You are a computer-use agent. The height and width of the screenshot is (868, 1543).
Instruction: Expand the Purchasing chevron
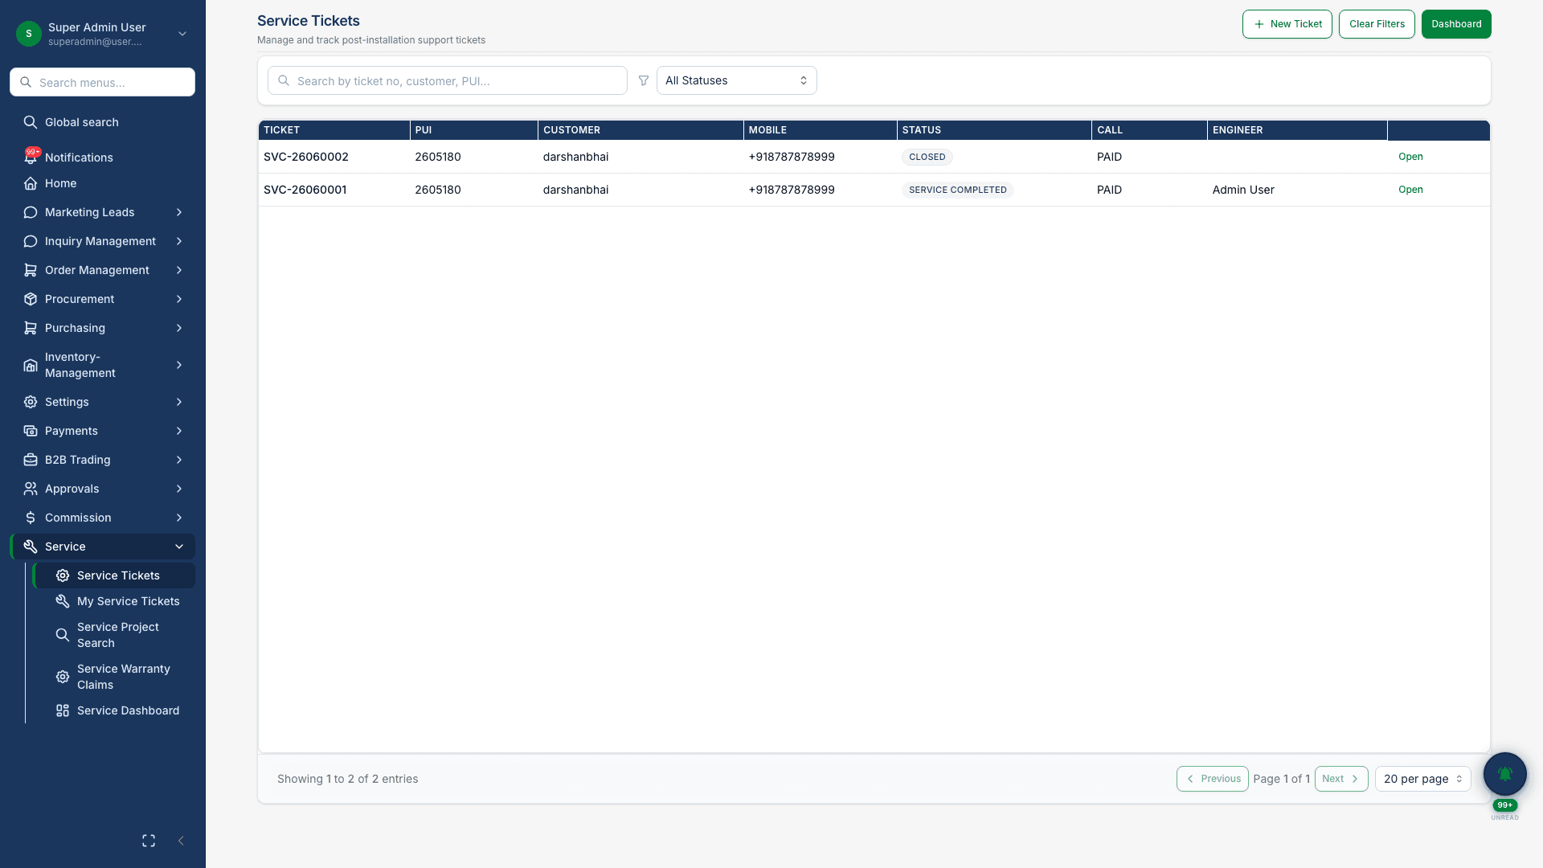(x=179, y=328)
